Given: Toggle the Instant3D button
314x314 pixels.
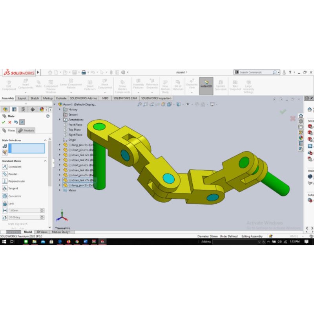Looking at the screenshot, I should tap(206, 86).
